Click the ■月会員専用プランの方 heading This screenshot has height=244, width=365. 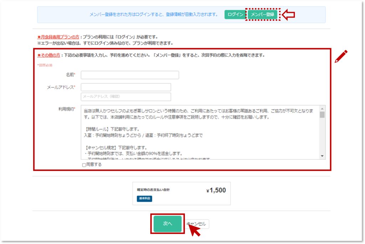point(58,37)
